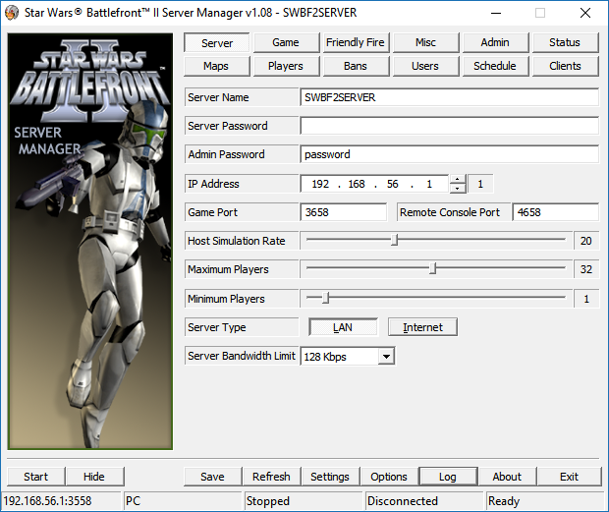This screenshot has height=512, width=609.
Task: Select Internet server type
Action: tap(422, 327)
